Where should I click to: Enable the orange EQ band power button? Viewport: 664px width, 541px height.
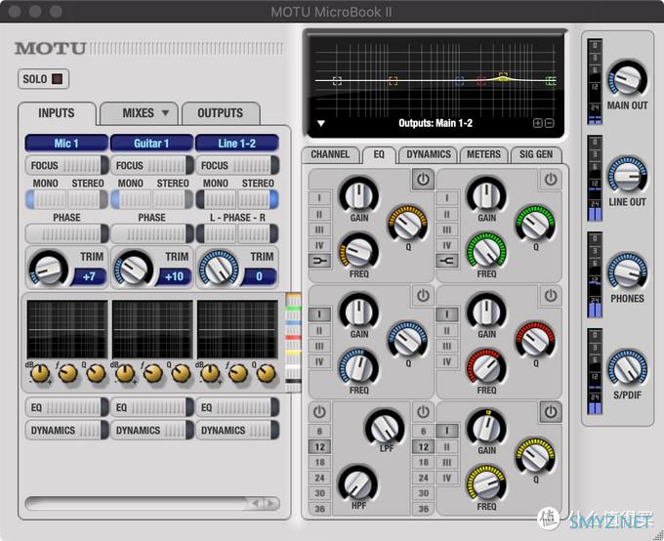point(423,180)
